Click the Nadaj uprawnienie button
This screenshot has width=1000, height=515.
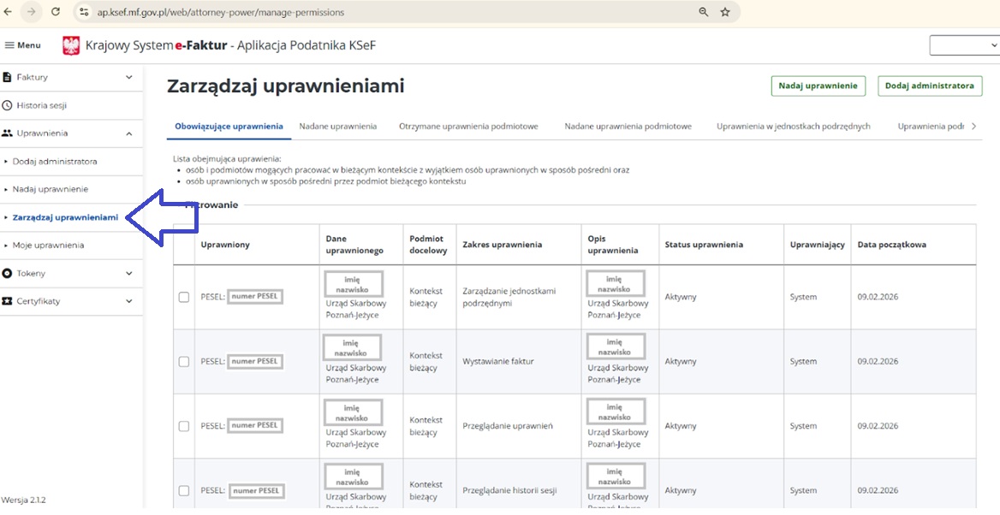click(818, 86)
